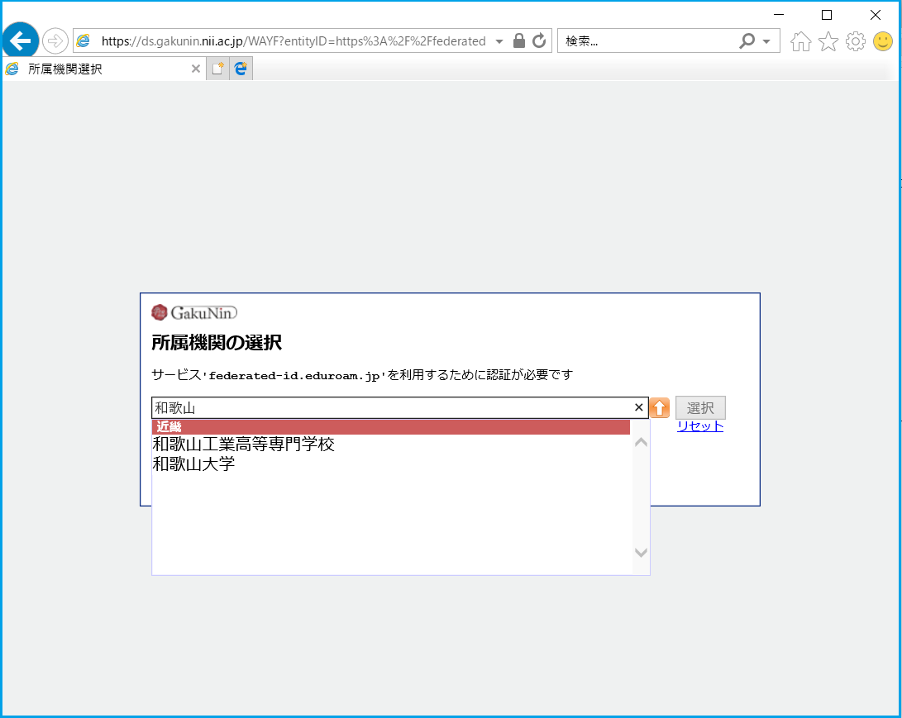The width and height of the screenshot is (902, 718).
Task: Refresh the page with reload icon
Action: pos(539,40)
